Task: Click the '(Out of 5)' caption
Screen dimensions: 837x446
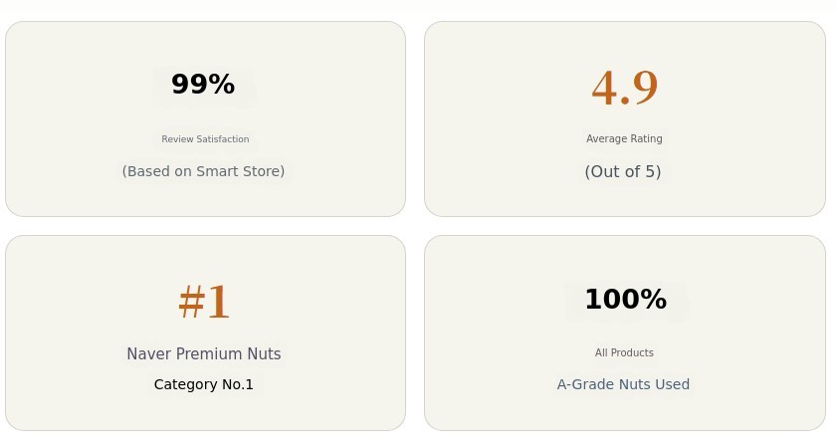Action: (x=623, y=171)
